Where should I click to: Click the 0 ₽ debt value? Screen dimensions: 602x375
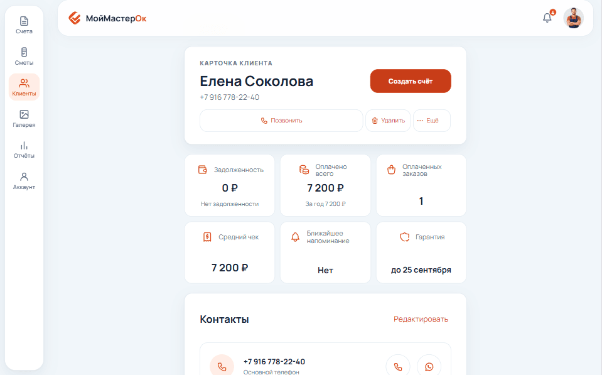[x=230, y=188]
